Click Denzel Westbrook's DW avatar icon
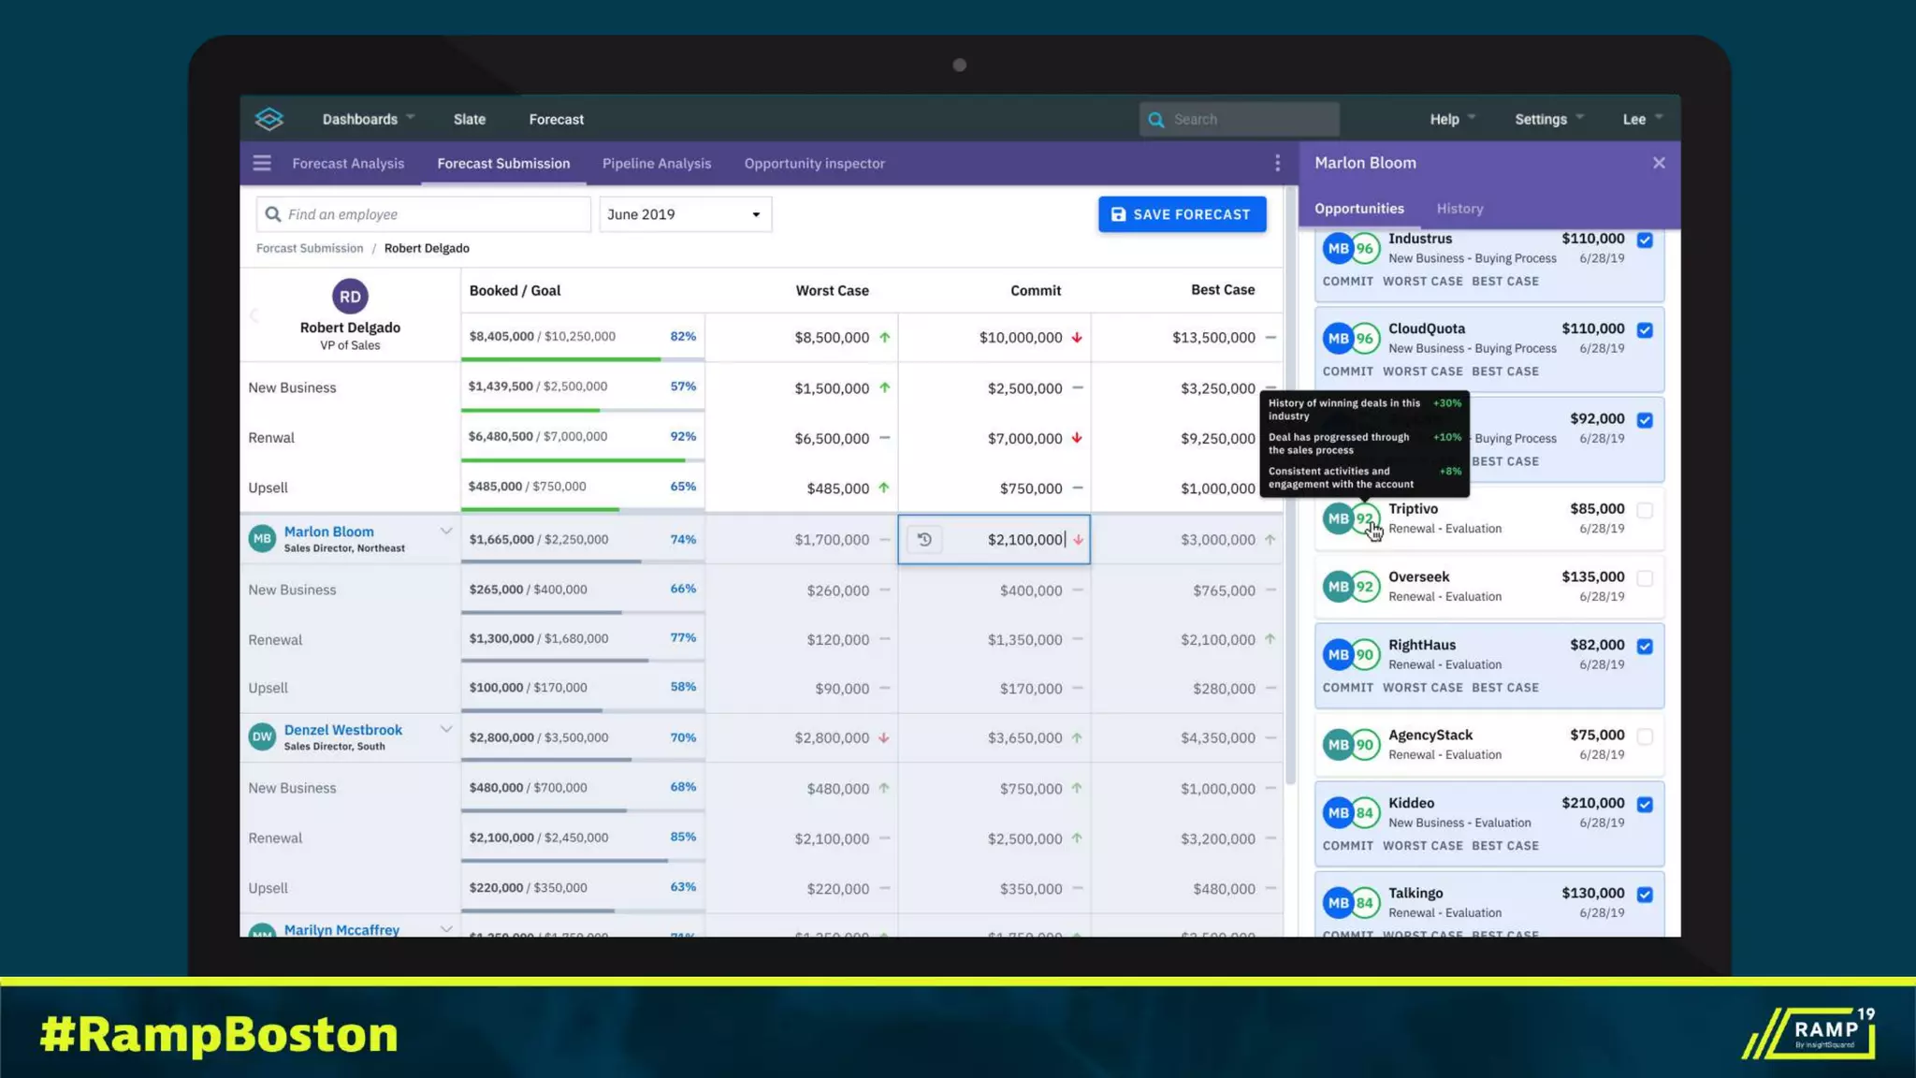The image size is (1916, 1078). [262, 737]
